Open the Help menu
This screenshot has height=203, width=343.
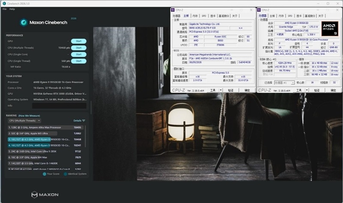coord(12,9)
